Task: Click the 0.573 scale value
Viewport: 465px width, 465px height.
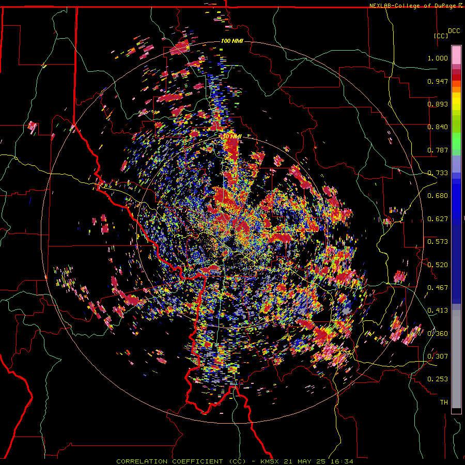Action: pos(438,242)
